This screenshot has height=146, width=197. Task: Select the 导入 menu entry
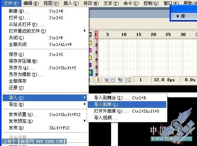pyautogui.click(x=45, y=98)
